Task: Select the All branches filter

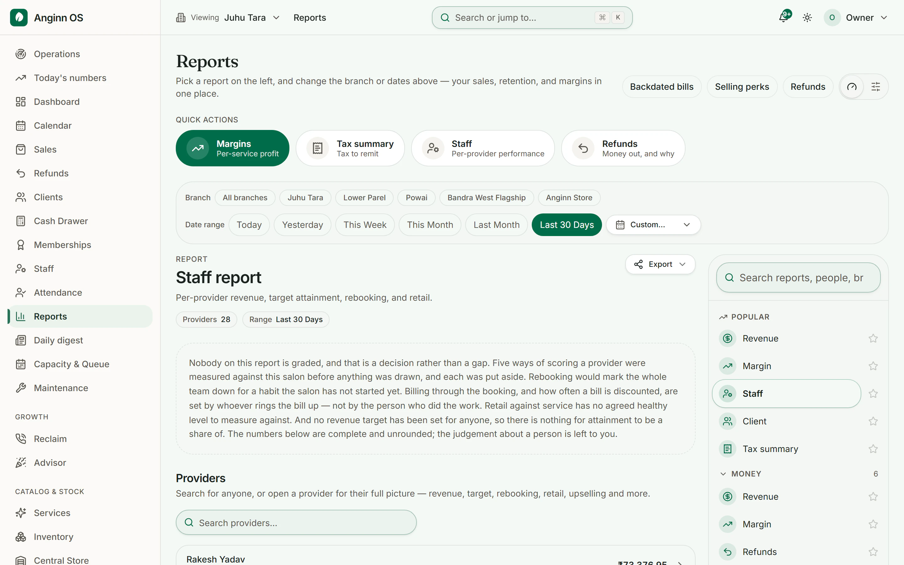Action: click(x=245, y=198)
